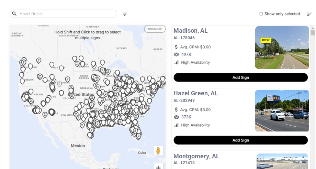
Task: Click the Hazel Green, AL listing title
Action: coord(196,93)
